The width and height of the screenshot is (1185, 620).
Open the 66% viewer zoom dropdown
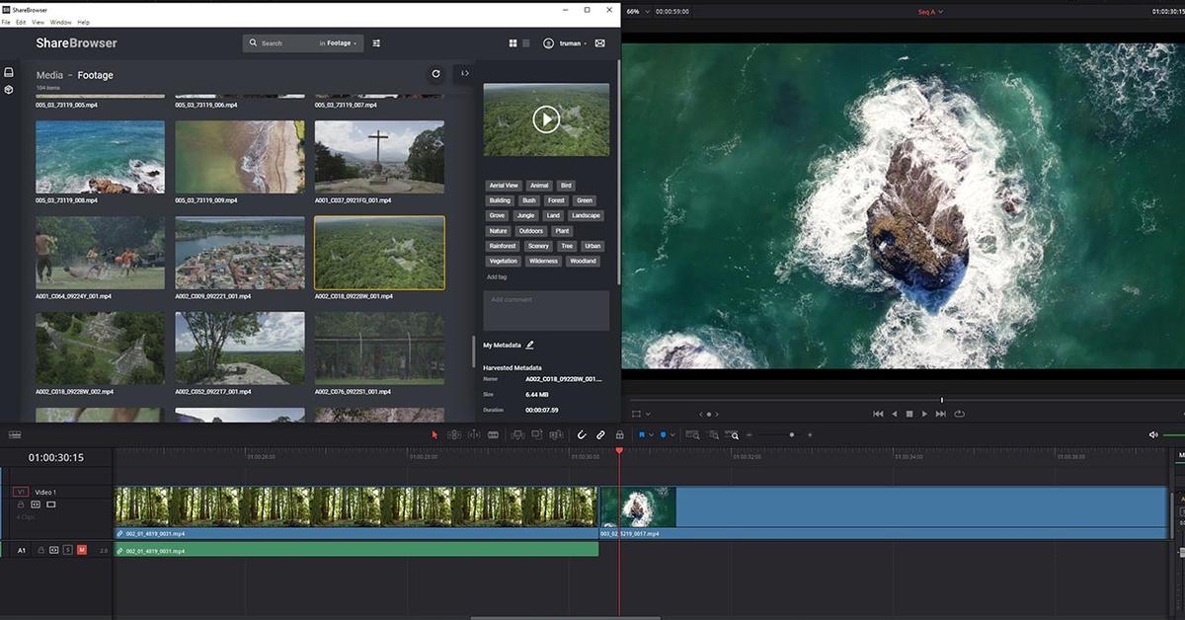[x=636, y=11]
